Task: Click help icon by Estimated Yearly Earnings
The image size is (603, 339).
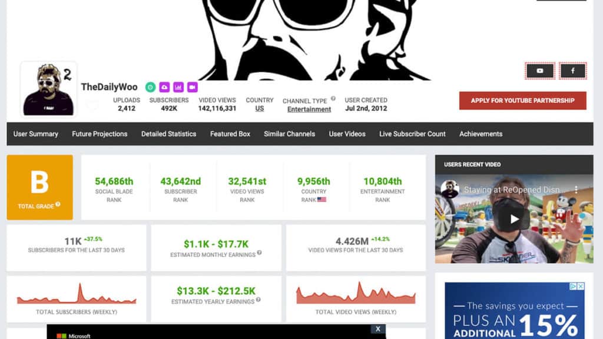Action: coord(258,301)
